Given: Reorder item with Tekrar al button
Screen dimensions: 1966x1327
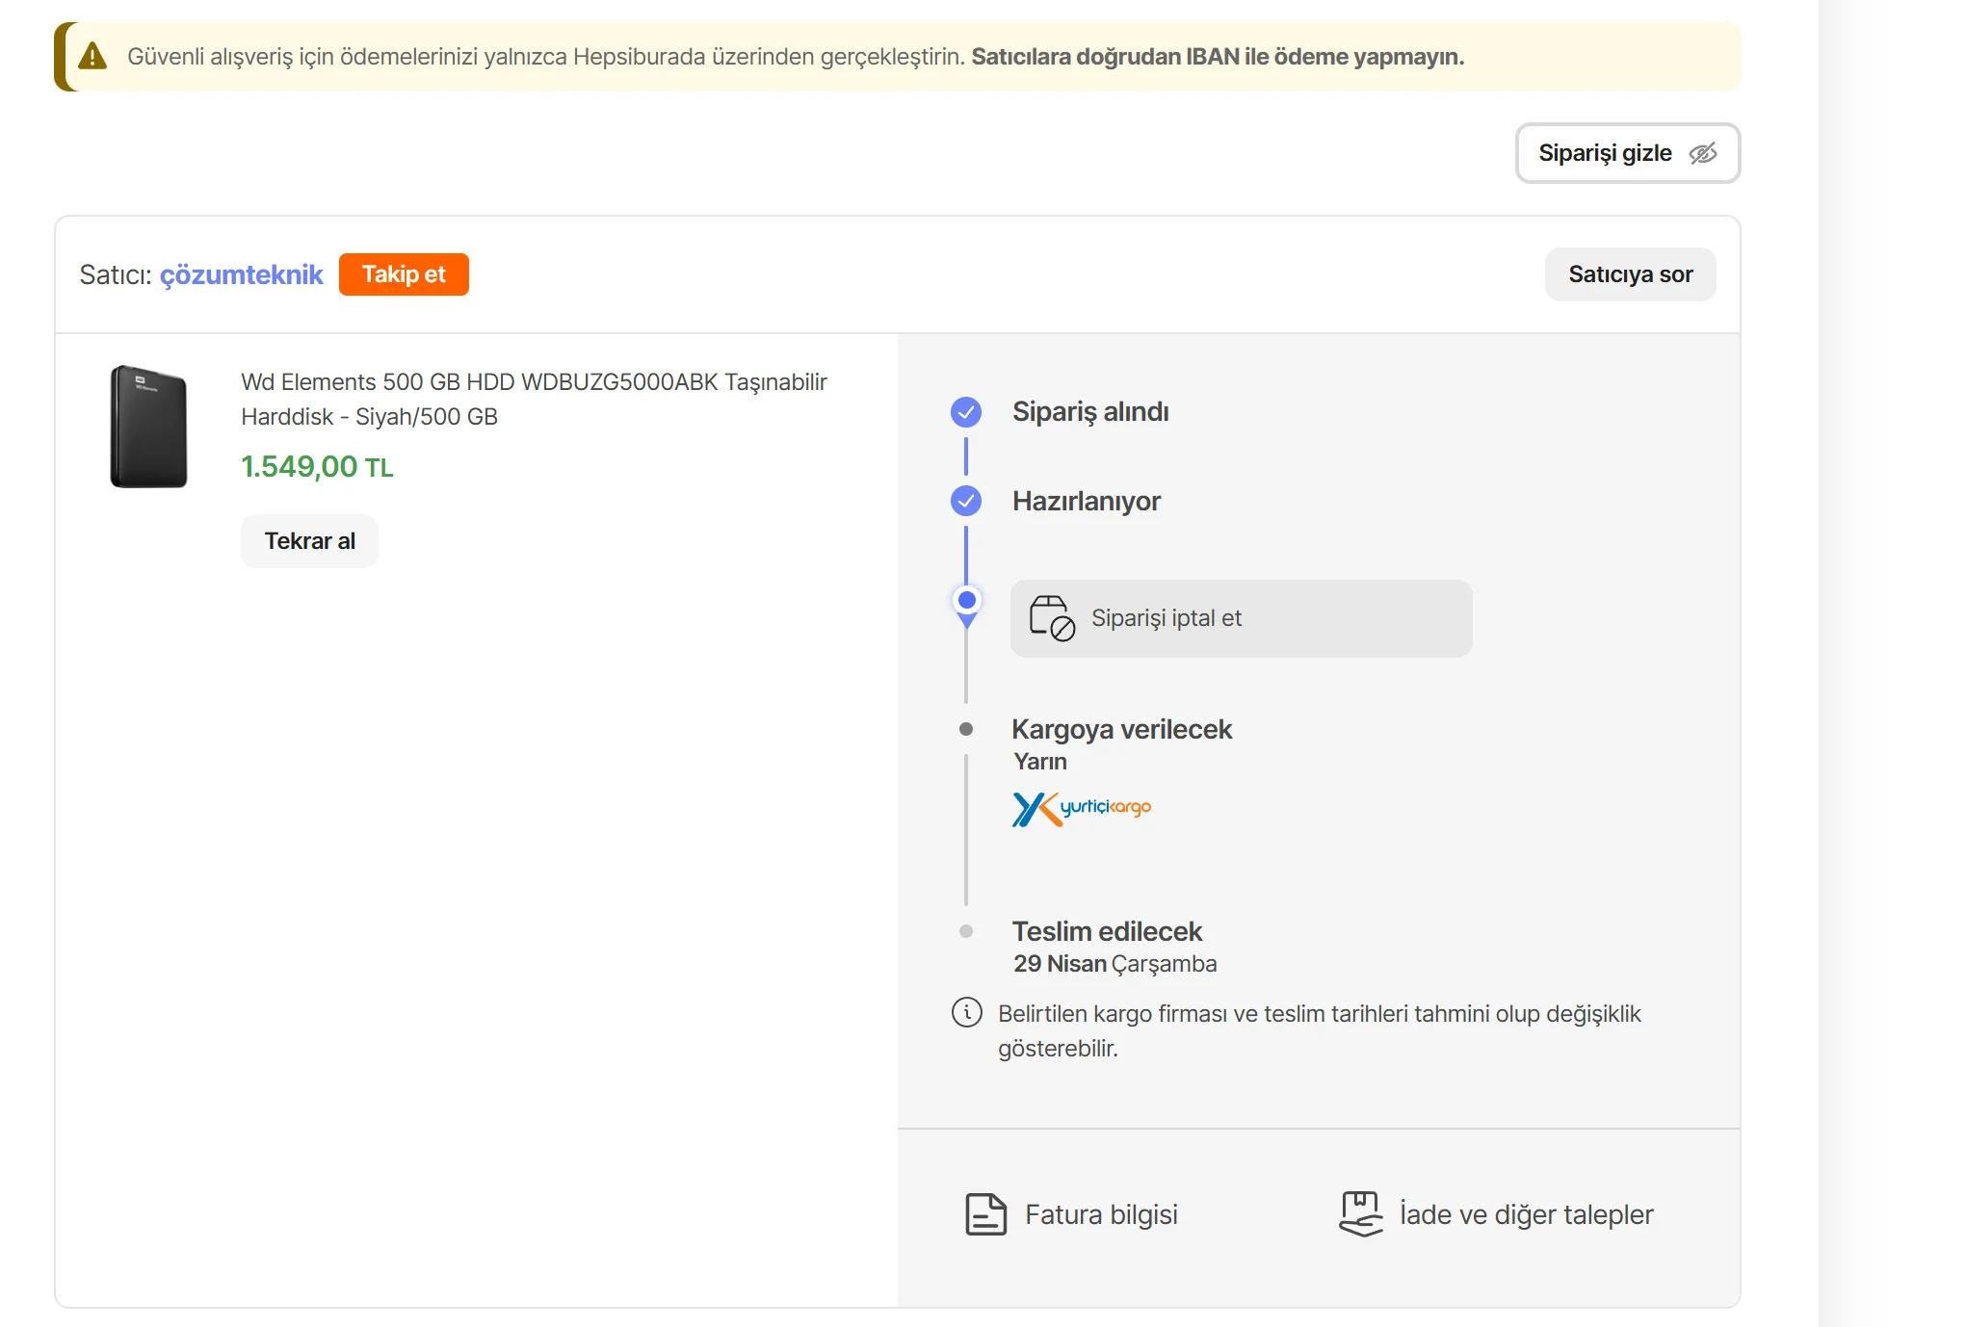Looking at the screenshot, I should tap(309, 541).
